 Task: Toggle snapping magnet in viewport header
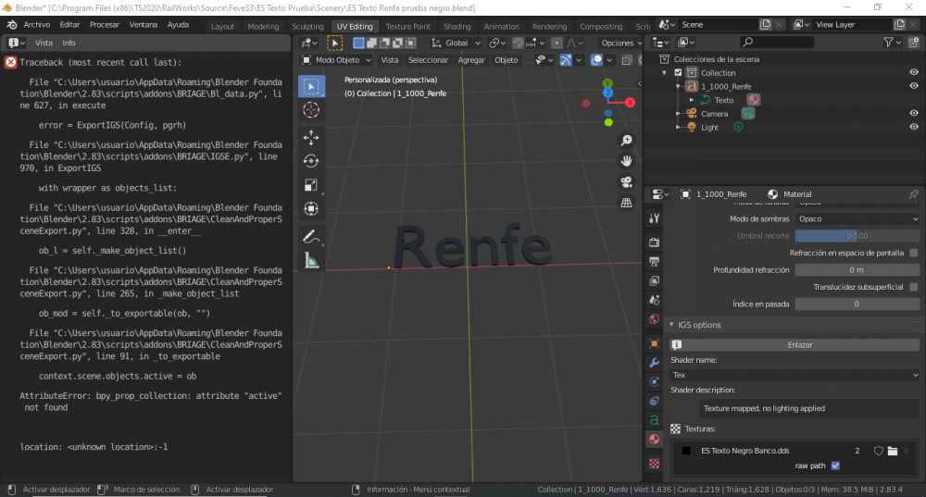click(518, 43)
